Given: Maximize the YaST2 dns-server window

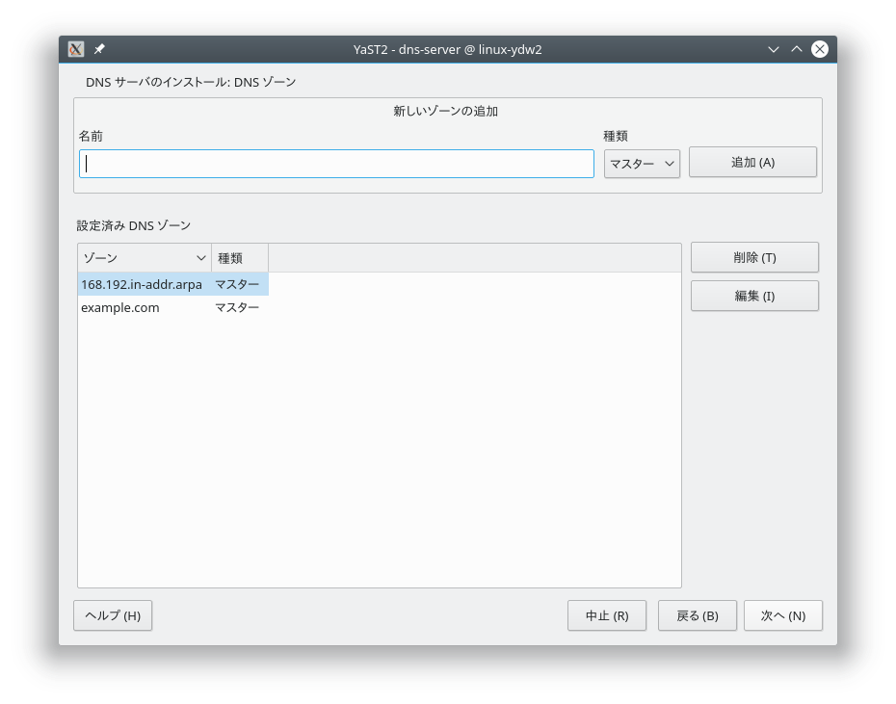Looking at the screenshot, I should tap(797, 49).
